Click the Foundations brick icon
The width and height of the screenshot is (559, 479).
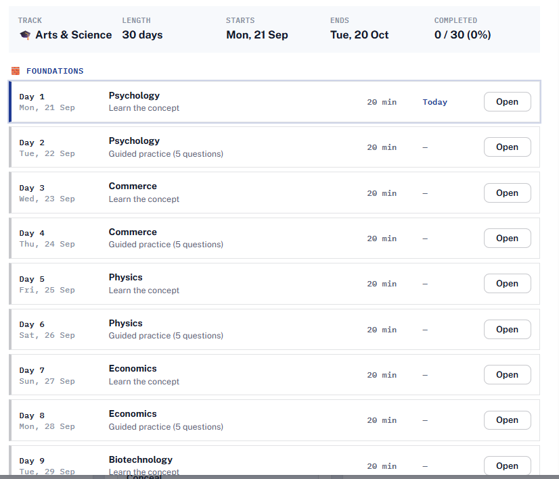click(16, 71)
